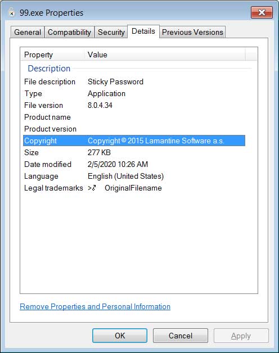Select the Details tab
The image size is (279, 353).
coord(143,31)
